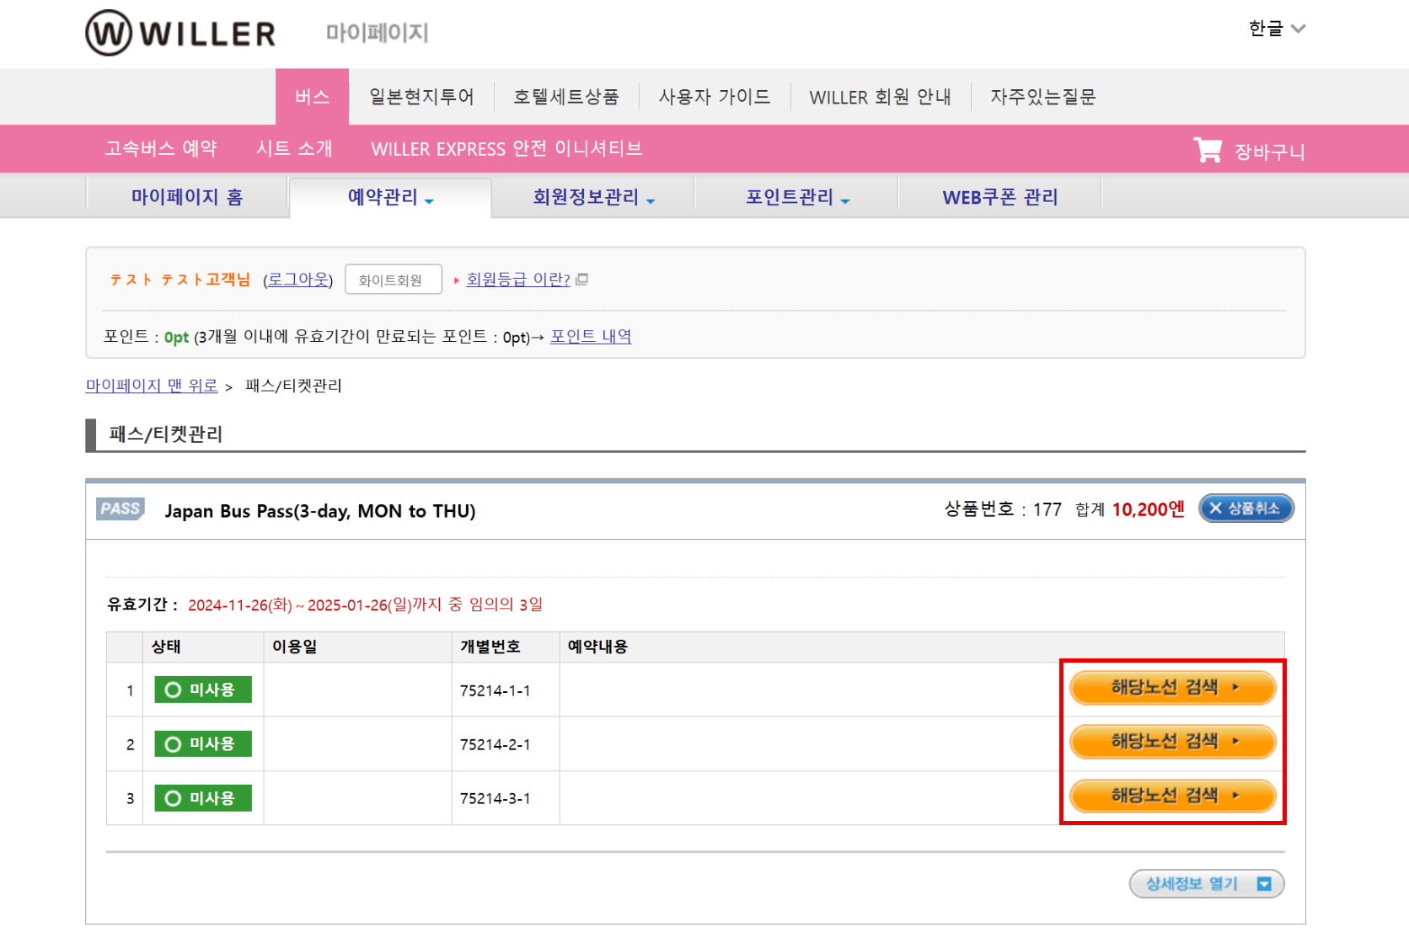
Task: Click the 화이트회원 grade badge
Action: (394, 280)
